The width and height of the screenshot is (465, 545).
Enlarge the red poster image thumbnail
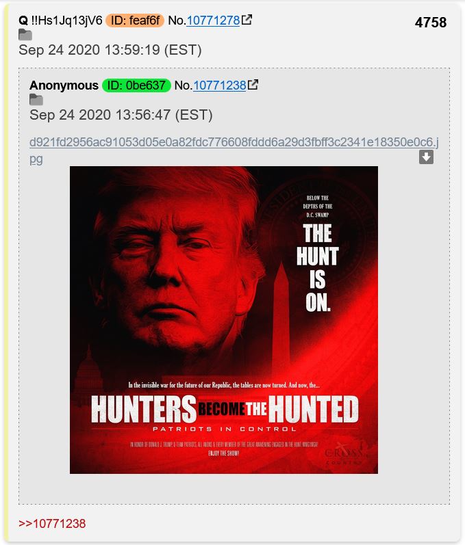[224, 320]
